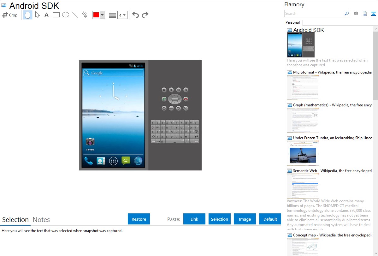
Task: Open Android SDK thumbnail in sidebar
Action: 301,45
